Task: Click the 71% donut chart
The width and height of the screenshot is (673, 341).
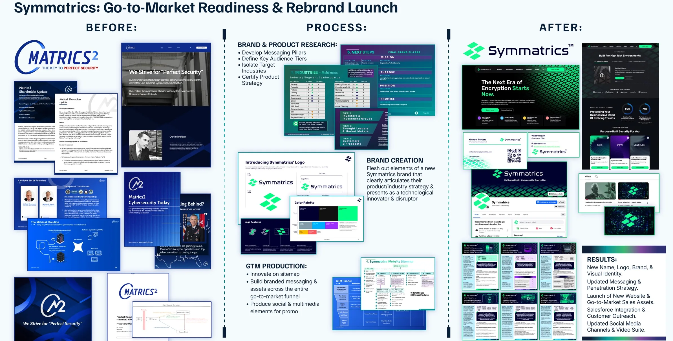Action: [x=645, y=109]
